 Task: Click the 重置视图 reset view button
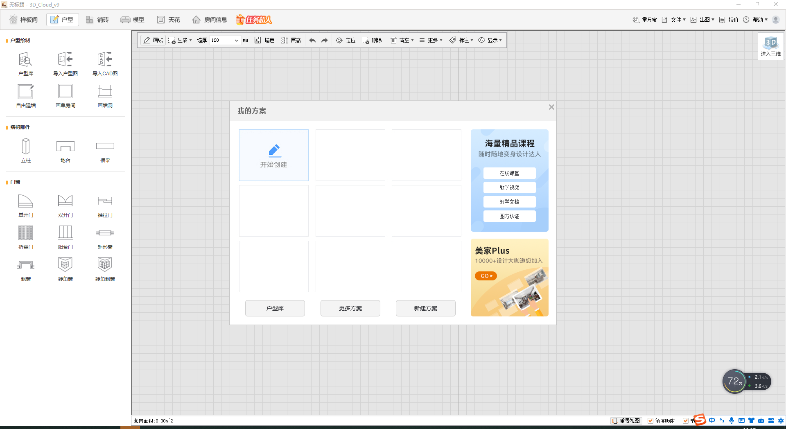(627, 421)
